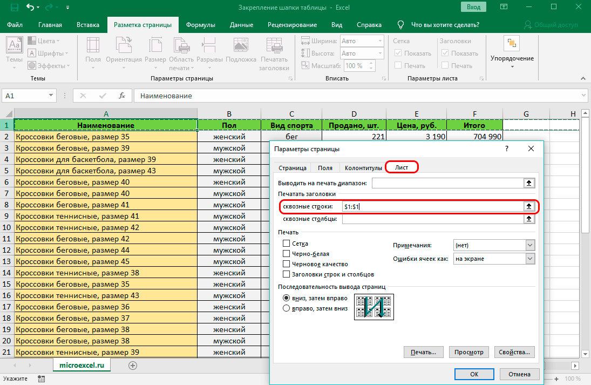This screenshot has height=385, width=591.
Task: Click Отмена to cancel dialog
Action: [x=519, y=374]
